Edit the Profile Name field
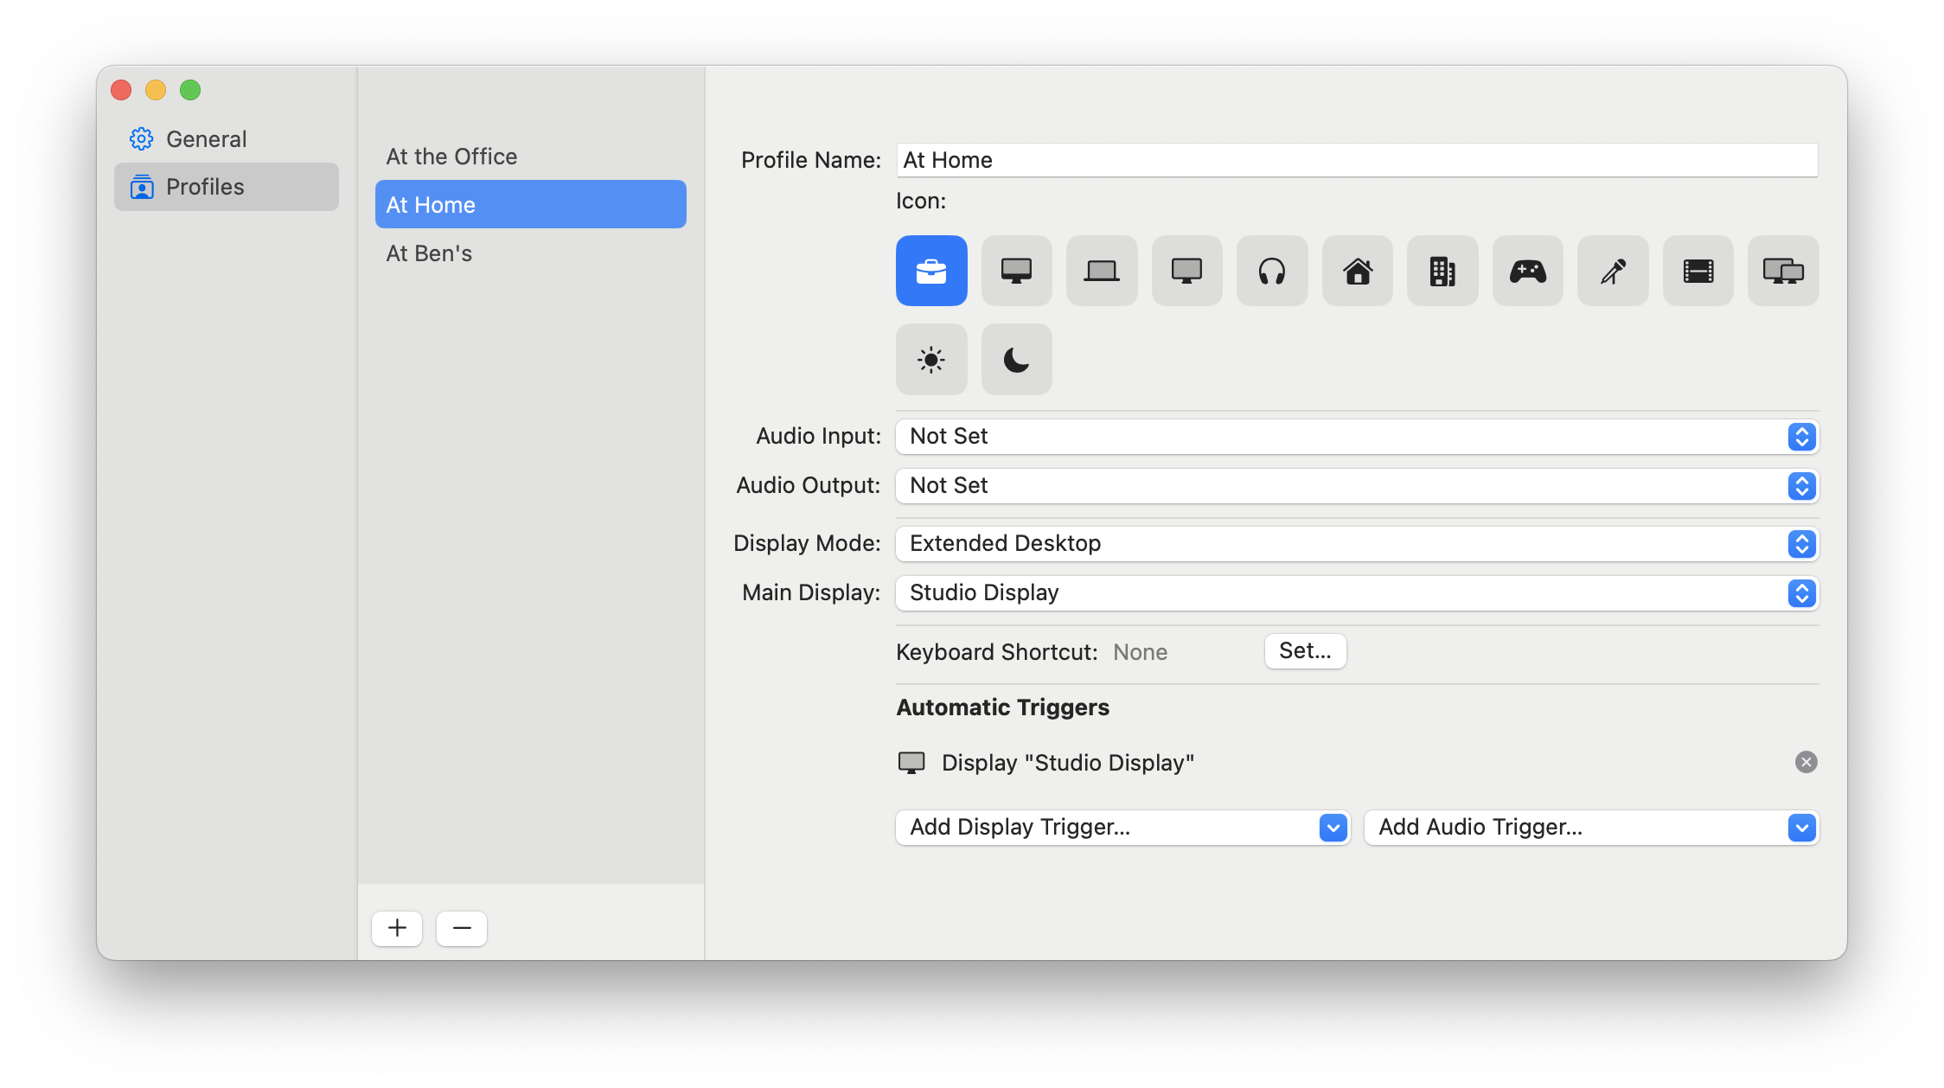 point(1355,159)
